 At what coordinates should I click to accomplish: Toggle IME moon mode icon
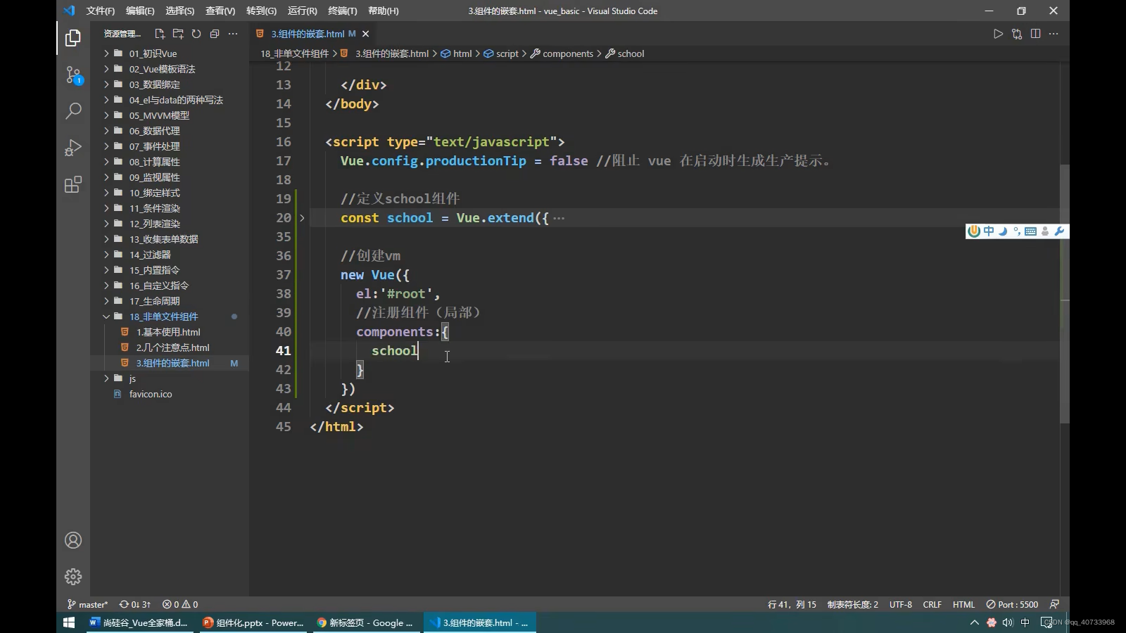click(x=1003, y=231)
